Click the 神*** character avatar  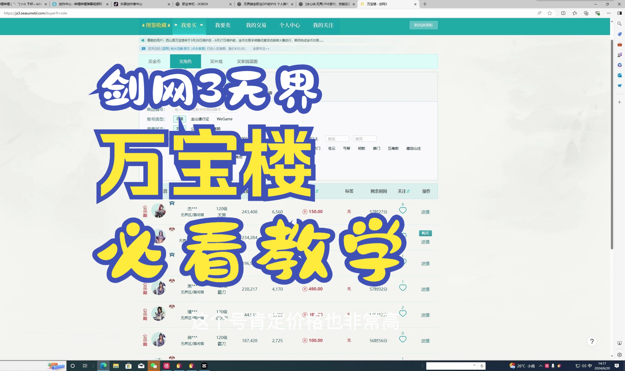click(x=158, y=339)
